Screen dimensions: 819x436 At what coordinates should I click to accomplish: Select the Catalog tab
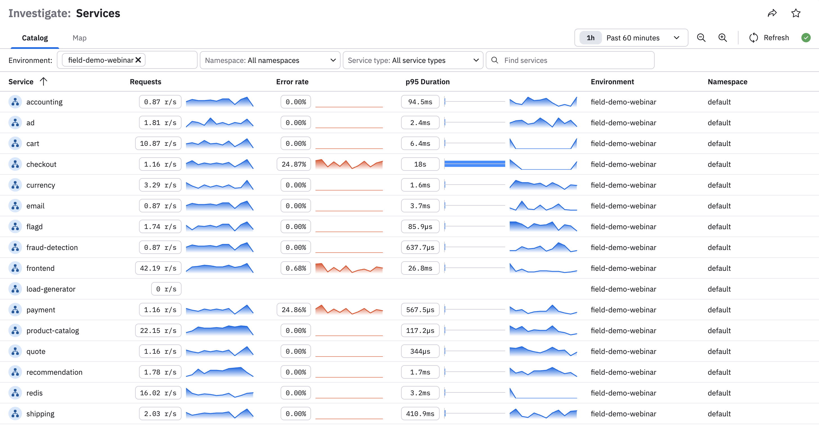coord(35,38)
